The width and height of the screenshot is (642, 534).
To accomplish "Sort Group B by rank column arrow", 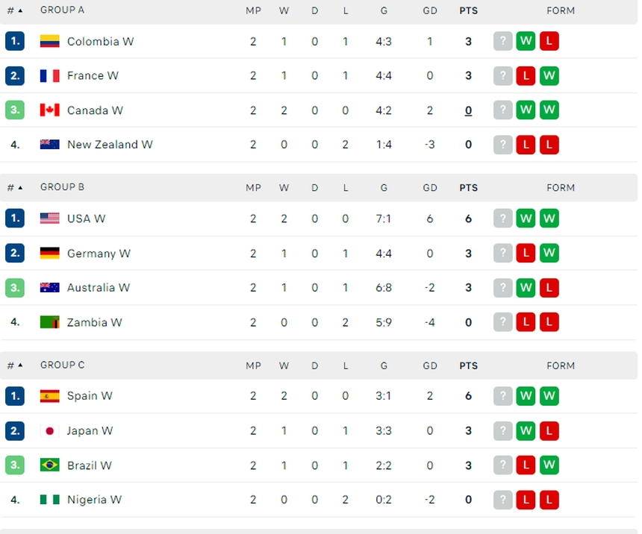I will (x=20, y=188).
